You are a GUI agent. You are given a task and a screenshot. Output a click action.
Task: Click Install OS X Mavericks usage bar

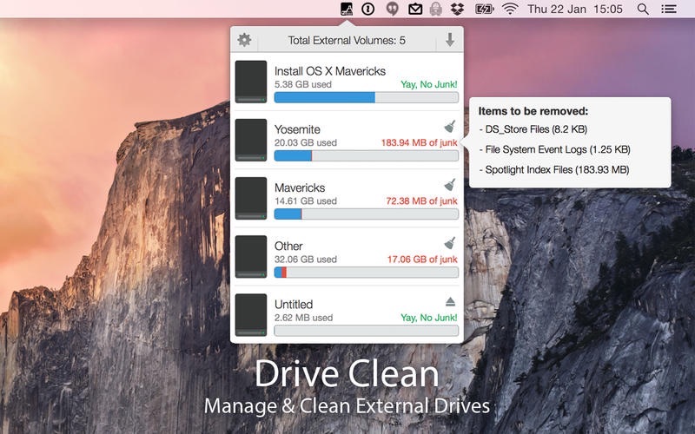point(366,97)
